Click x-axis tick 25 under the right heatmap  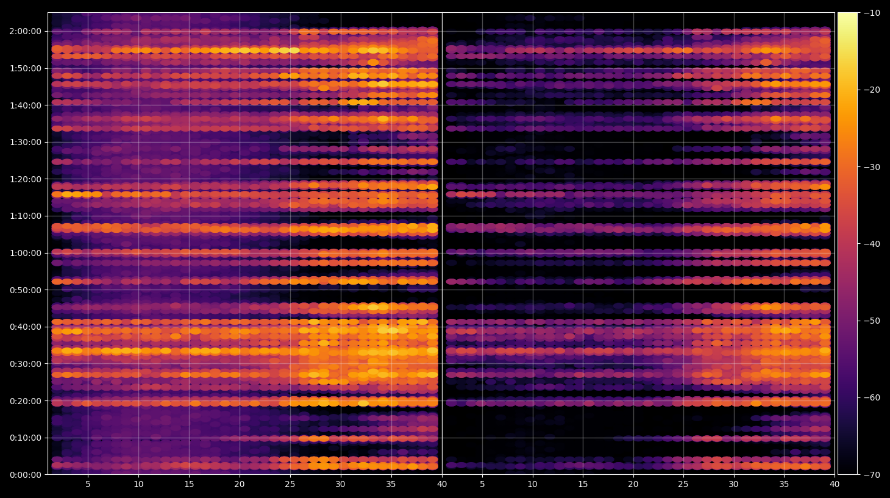coord(683,485)
